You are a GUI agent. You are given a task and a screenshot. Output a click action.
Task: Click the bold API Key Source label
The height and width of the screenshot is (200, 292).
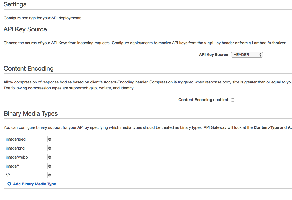click(x=213, y=55)
